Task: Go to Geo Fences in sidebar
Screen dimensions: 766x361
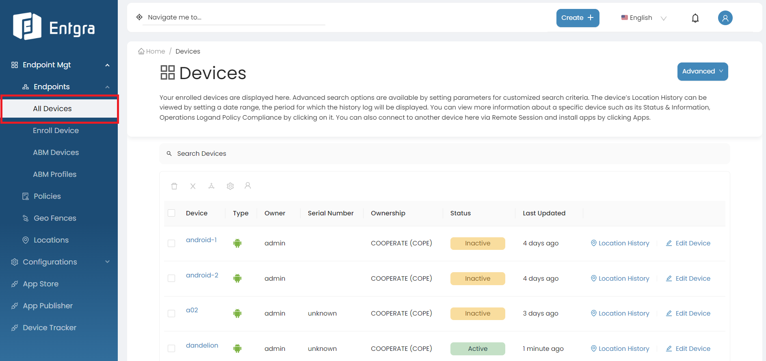Action: [55, 218]
